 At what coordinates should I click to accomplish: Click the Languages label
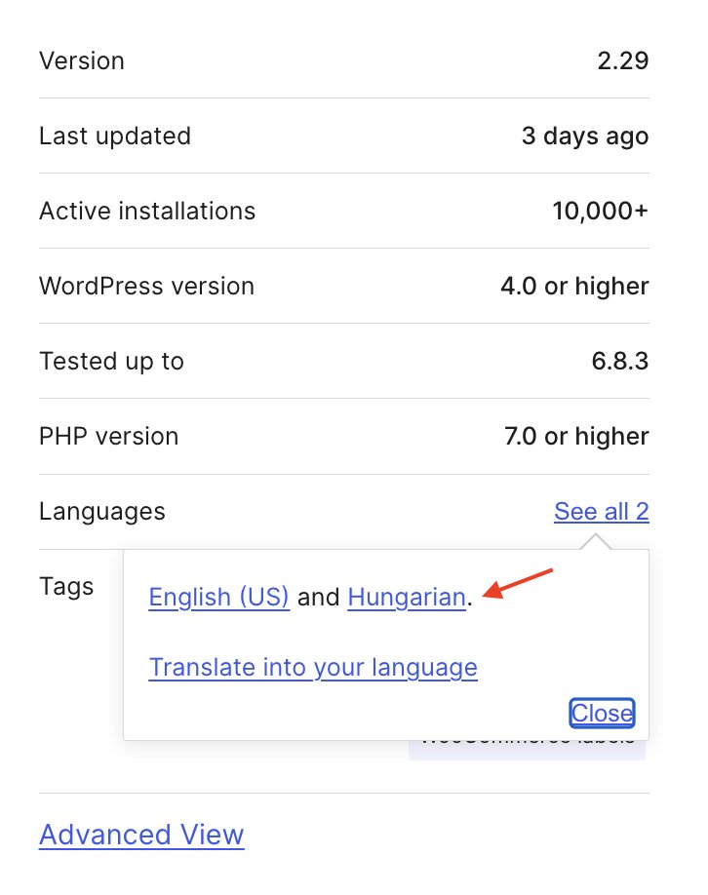[102, 512]
